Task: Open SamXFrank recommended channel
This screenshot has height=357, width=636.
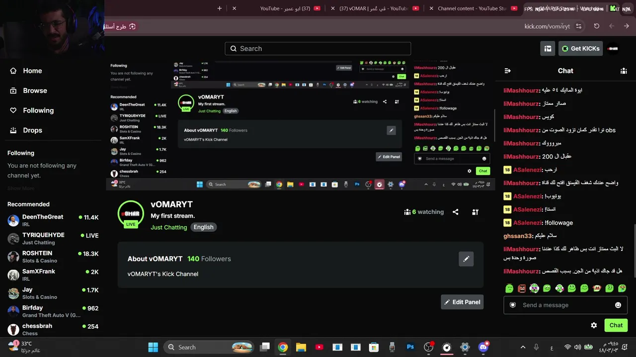Action: click(53, 275)
